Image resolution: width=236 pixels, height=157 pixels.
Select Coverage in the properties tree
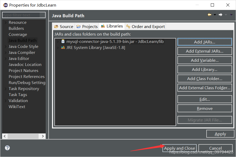point(18,34)
